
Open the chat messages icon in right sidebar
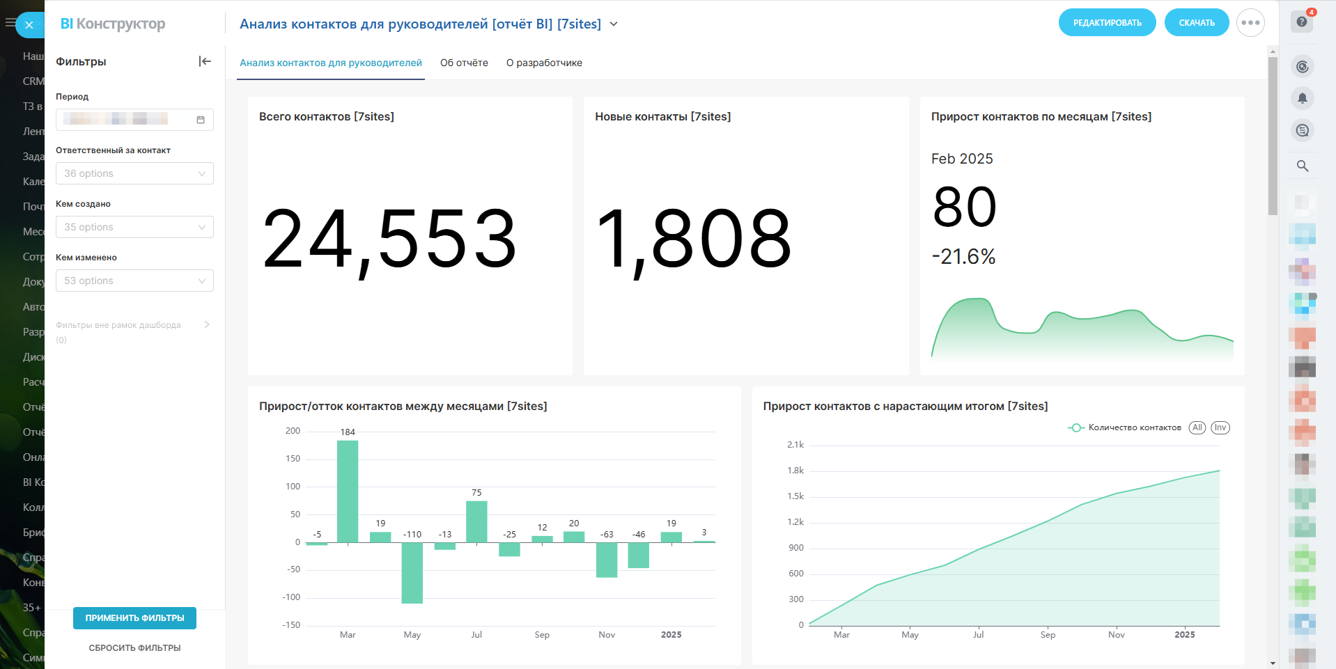(x=1302, y=130)
